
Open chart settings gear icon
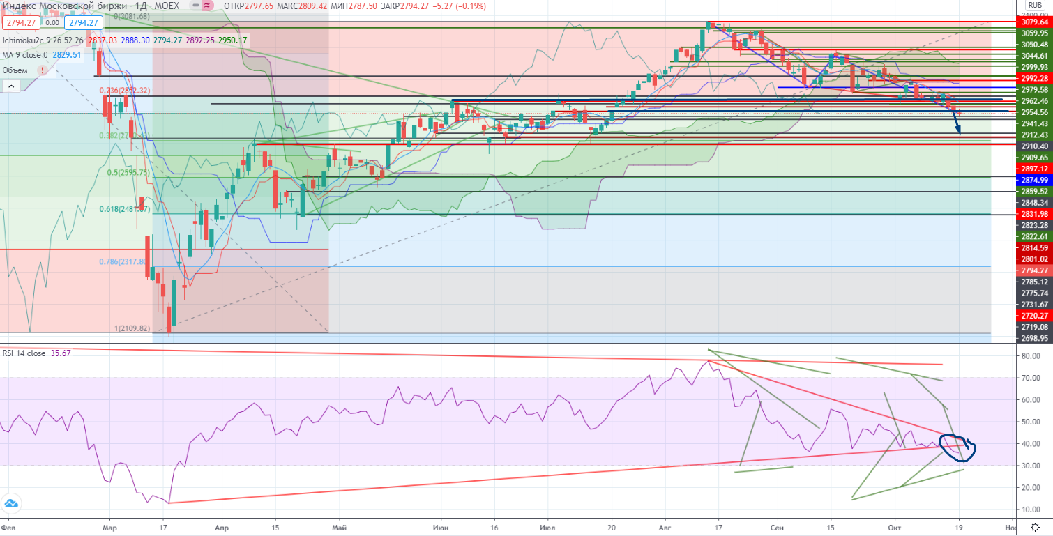[1037, 526]
